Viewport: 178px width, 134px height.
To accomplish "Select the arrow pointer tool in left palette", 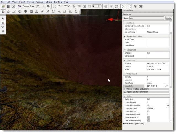I will coord(3,19).
